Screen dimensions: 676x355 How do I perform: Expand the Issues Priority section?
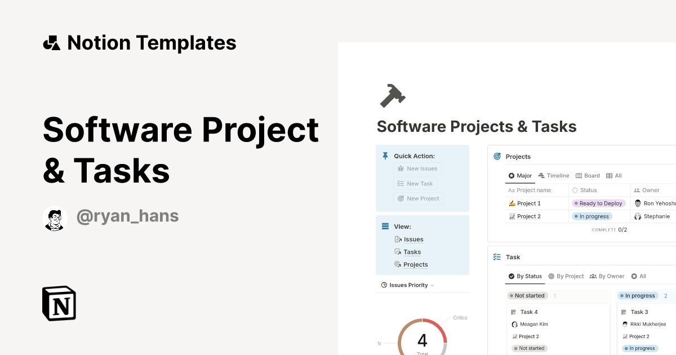pyautogui.click(x=432, y=285)
